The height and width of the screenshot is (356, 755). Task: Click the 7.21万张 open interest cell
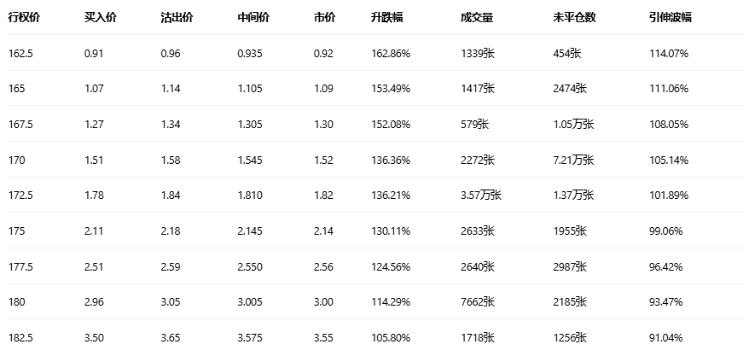[x=573, y=160]
